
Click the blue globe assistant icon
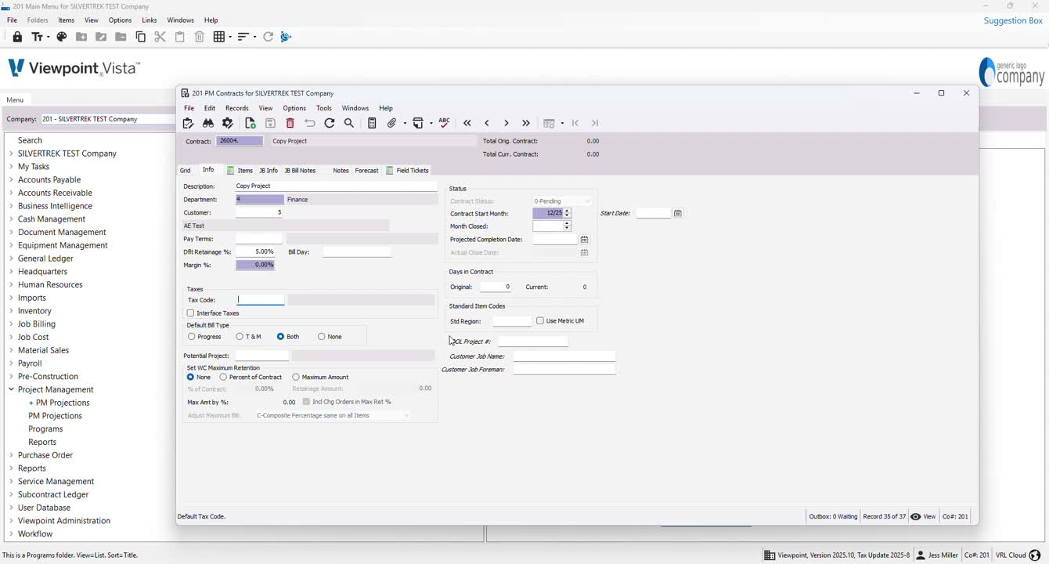[x=286, y=37]
